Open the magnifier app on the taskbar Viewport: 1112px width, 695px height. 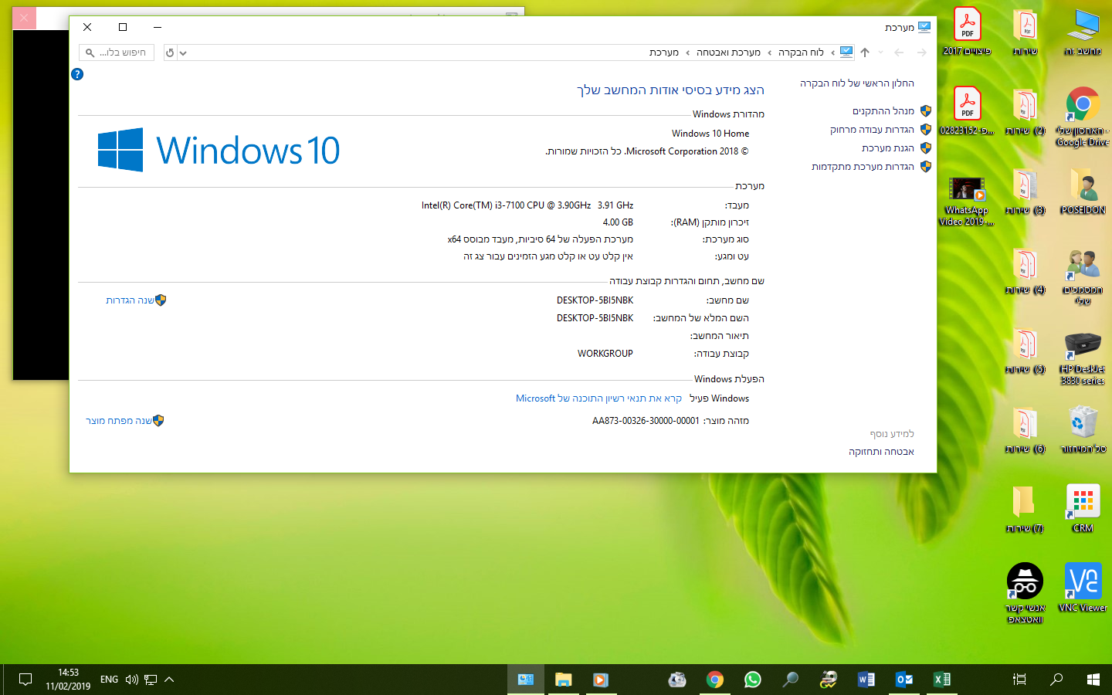(x=790, y=680)
